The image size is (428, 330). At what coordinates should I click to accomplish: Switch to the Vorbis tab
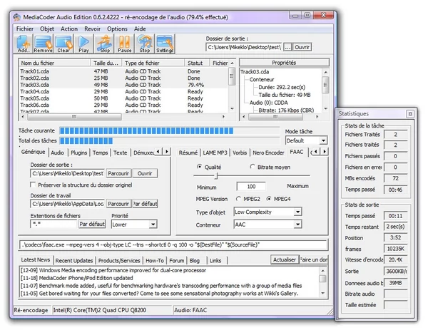point(240,153)
